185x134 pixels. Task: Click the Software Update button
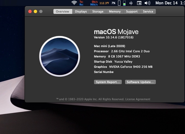click(140, 82)
